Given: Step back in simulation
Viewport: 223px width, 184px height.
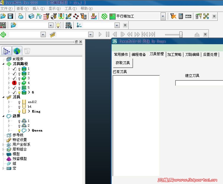Looking at the screenshot, I should point(115,34).
